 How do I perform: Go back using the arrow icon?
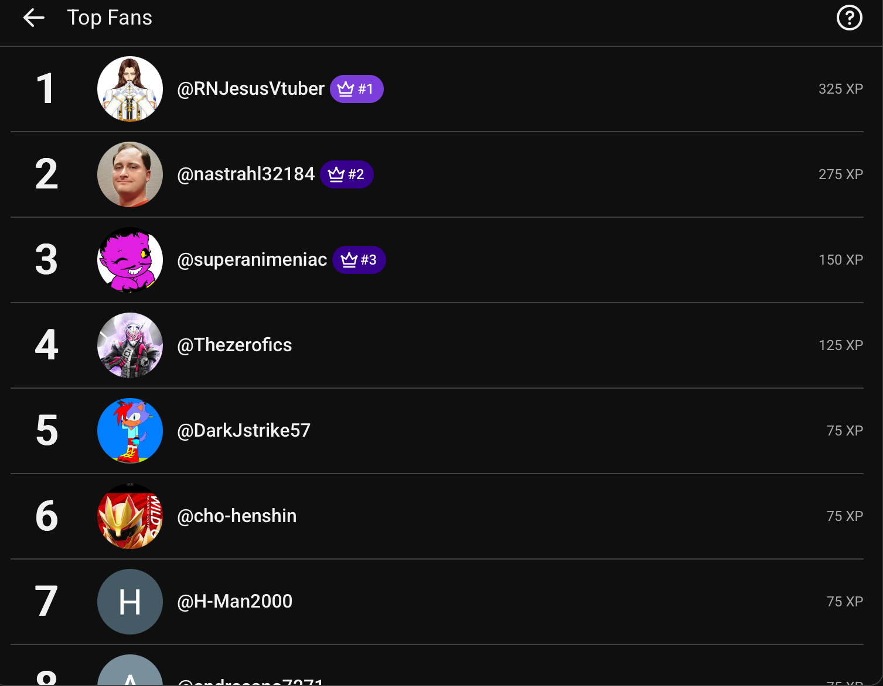[33, 18]
